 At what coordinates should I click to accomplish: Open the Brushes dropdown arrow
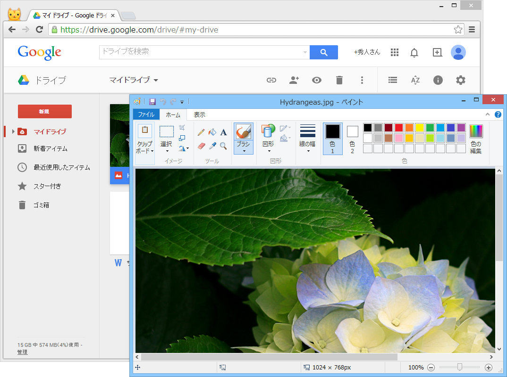244,151
